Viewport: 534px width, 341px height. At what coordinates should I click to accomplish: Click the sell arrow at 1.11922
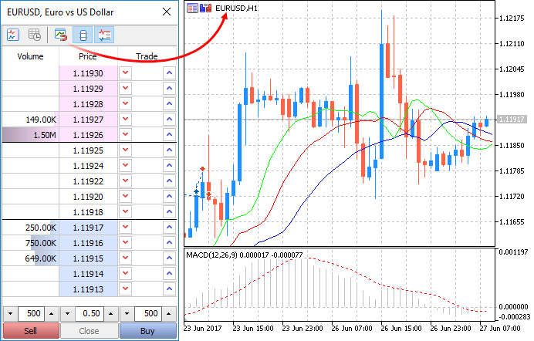pos(125,181)
